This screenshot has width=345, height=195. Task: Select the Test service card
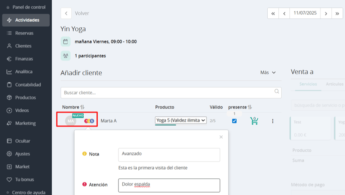click(x=310, y=128)
